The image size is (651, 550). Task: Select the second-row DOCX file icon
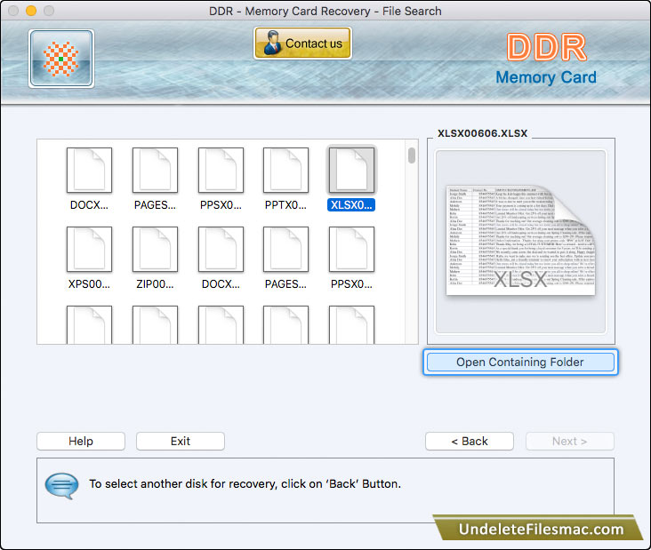pos(221,250)
